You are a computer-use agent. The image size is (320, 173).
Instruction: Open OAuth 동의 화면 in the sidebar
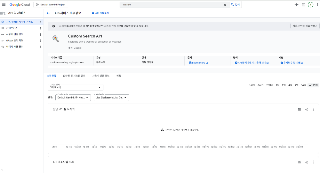click(x=15, y=40)
